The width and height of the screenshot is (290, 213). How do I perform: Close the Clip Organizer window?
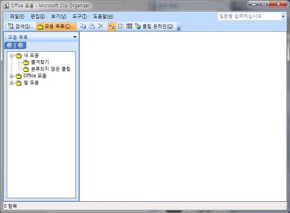point(278,4)
